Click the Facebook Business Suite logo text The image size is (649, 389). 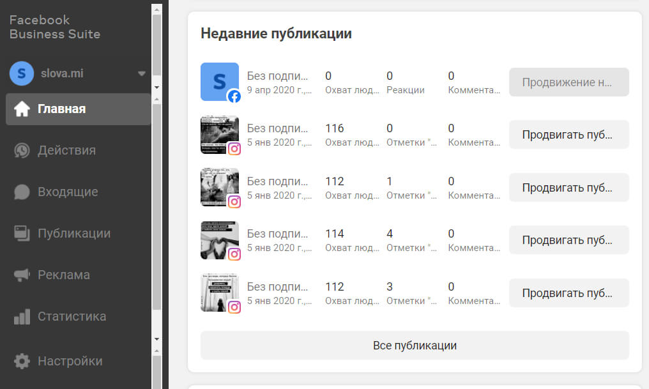coord(55,27)
